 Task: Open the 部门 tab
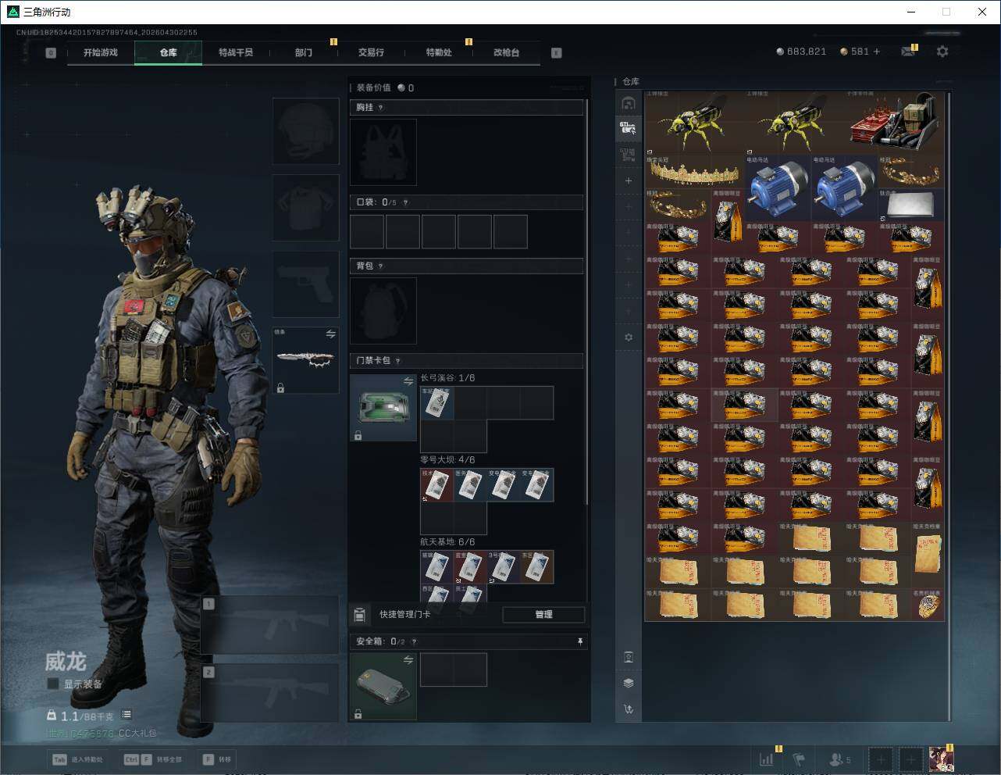click(304, 52)
